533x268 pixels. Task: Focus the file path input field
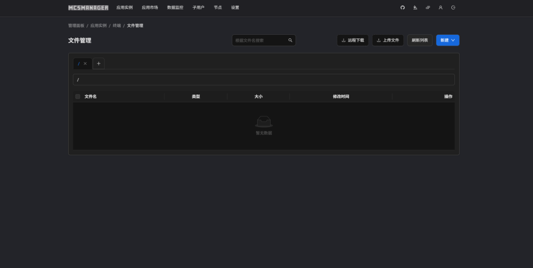263,79
